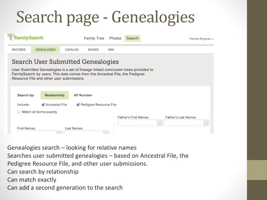Image resolution: width=267 pixels, height=200 pixels.
Task: Enable Match all terms exactly
Action: pos(19,112)
